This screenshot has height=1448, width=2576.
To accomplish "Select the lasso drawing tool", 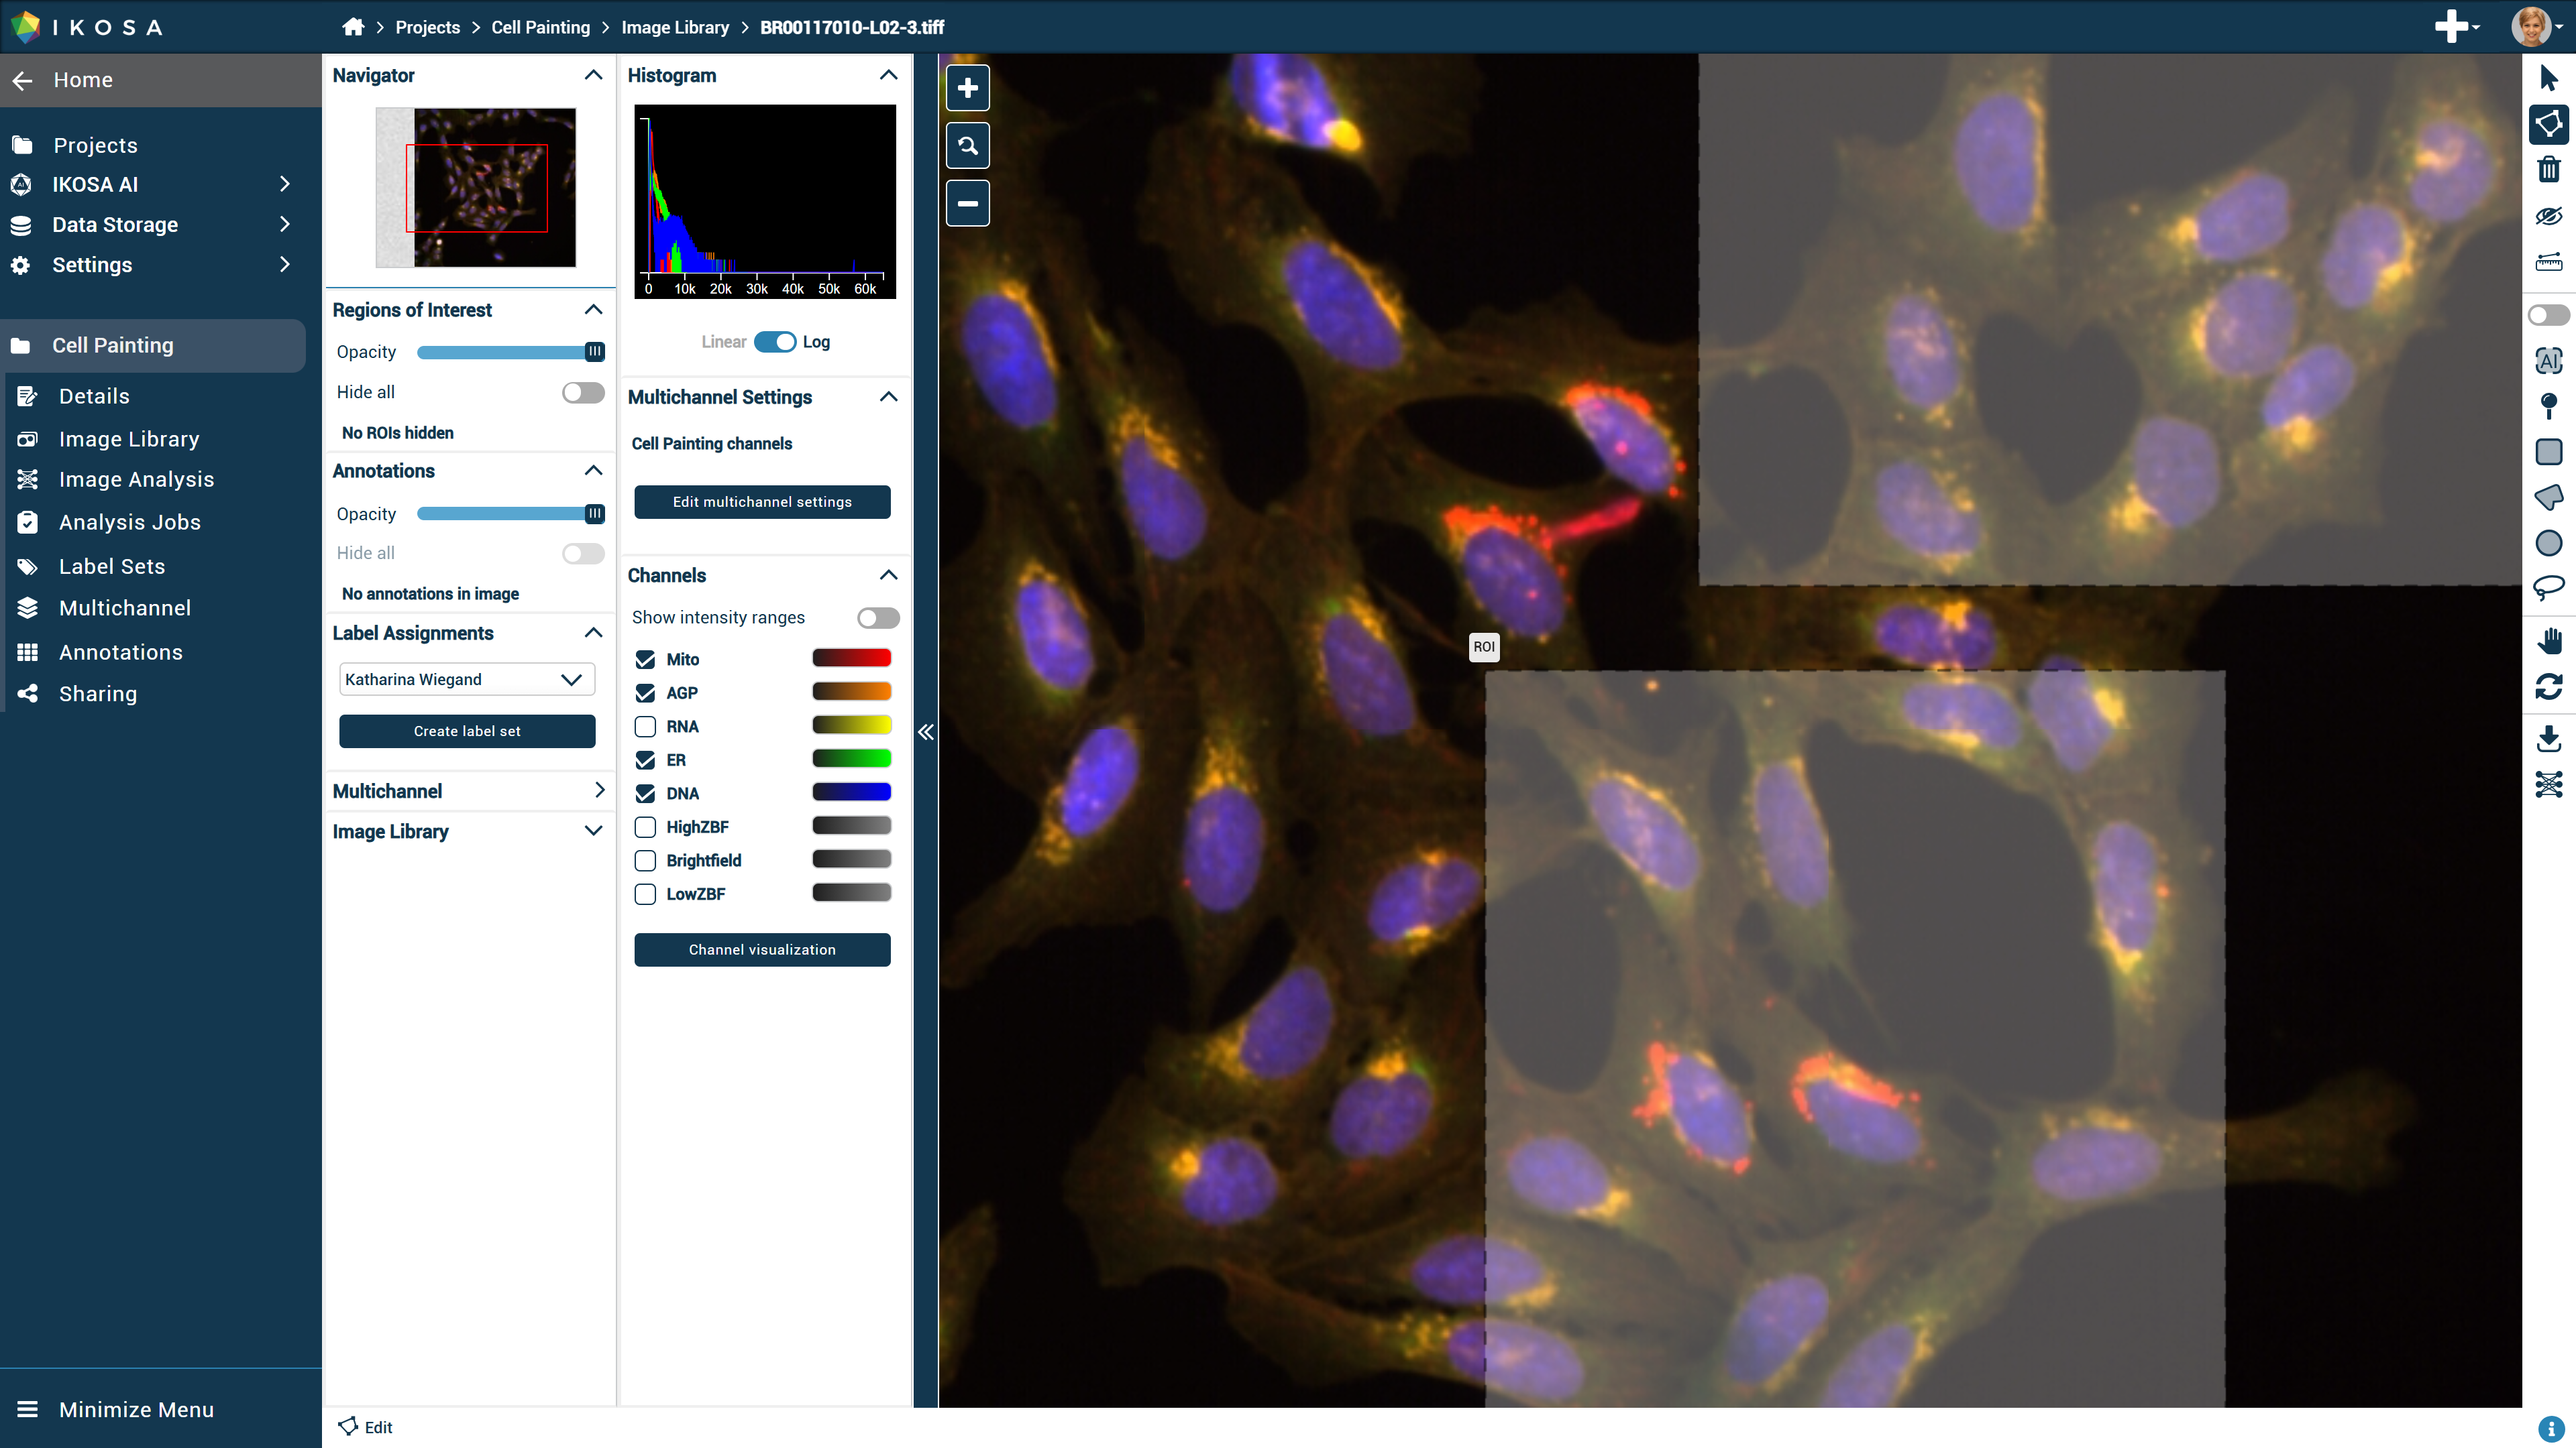I will (x=2548, y=588).
